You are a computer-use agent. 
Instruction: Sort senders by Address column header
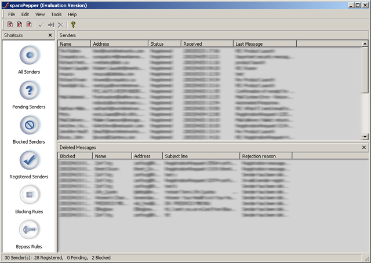[x=119, y=44]
